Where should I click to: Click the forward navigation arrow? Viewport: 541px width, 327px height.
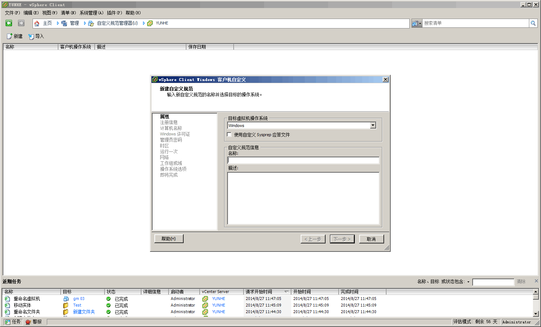(x=21, y=23)
